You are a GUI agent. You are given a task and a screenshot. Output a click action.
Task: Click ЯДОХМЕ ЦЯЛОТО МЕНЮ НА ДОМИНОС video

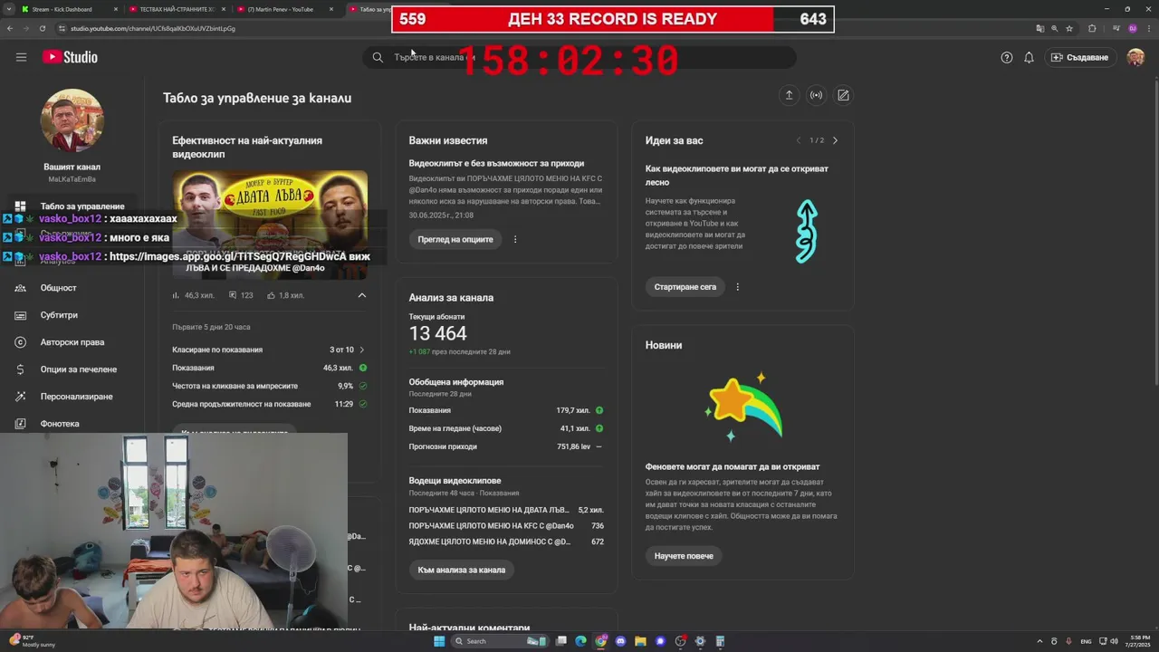pyautogui.click(x=489, y=542)
